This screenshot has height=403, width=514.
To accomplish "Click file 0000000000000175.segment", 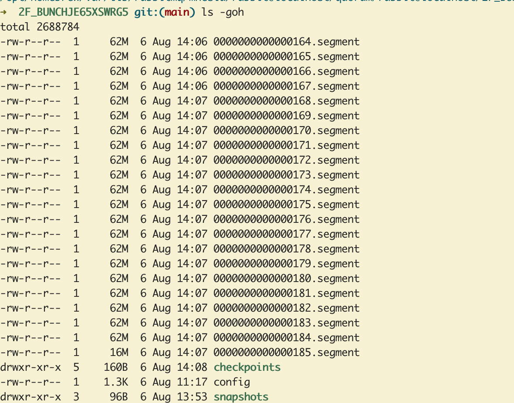I will [x=286, y=205].
